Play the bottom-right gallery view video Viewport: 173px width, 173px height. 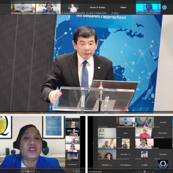tap(144, 172)
